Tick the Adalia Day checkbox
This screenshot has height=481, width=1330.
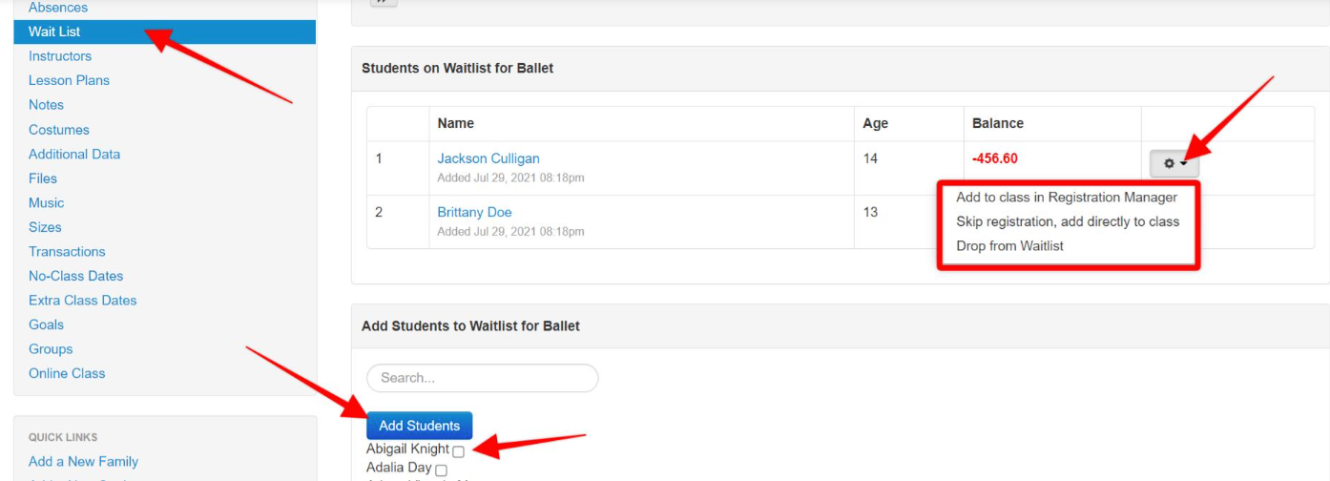click(x=441, y=471)
